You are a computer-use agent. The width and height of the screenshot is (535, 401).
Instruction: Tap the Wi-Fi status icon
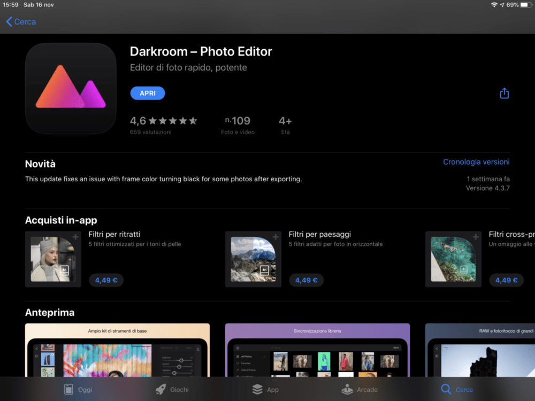[494, 5]
